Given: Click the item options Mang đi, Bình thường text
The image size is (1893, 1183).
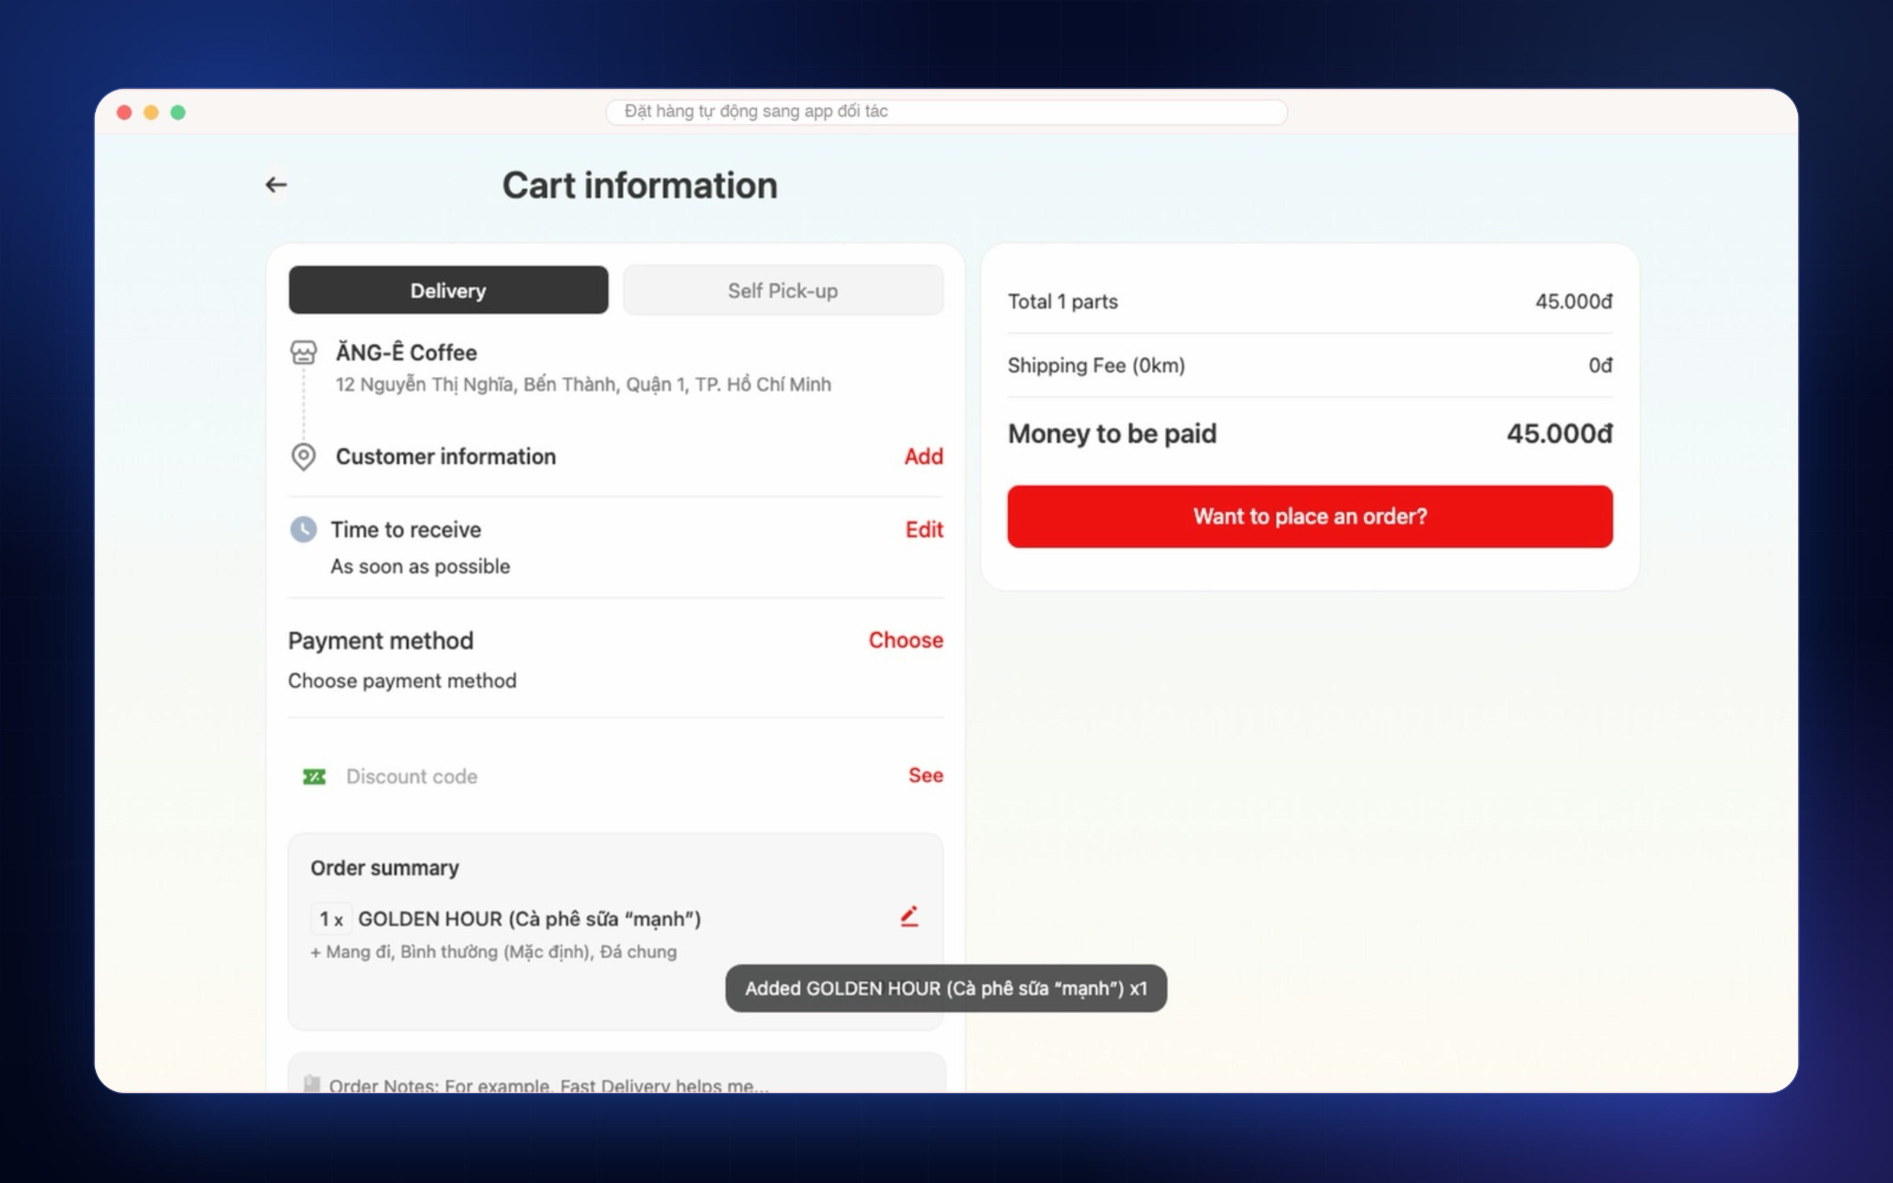Looking at the screenshot, I should click(x=493, y=952).
